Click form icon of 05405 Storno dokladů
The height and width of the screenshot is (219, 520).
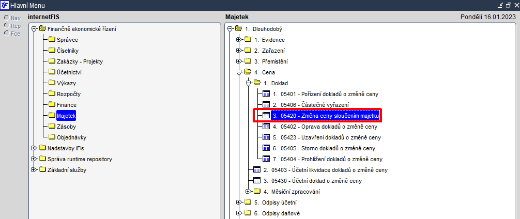pyautogui.click(x=266, y=148)
